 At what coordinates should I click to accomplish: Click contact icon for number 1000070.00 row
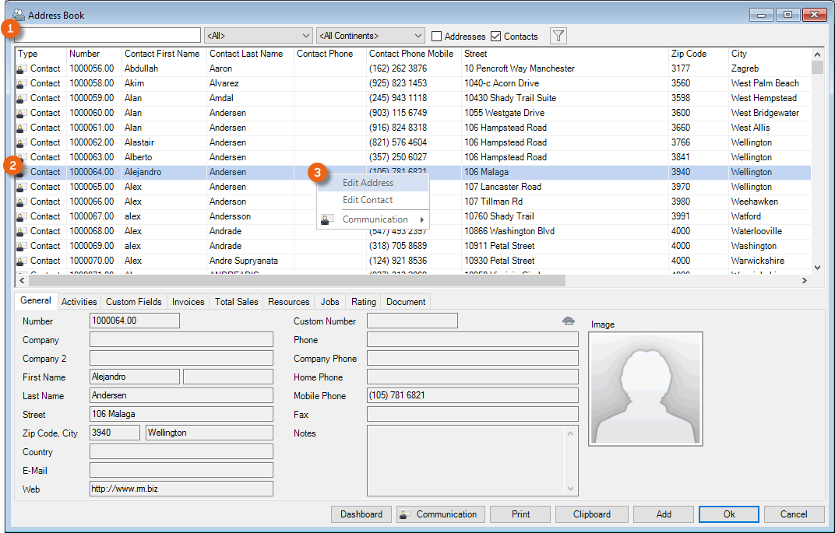click(22, 261)
